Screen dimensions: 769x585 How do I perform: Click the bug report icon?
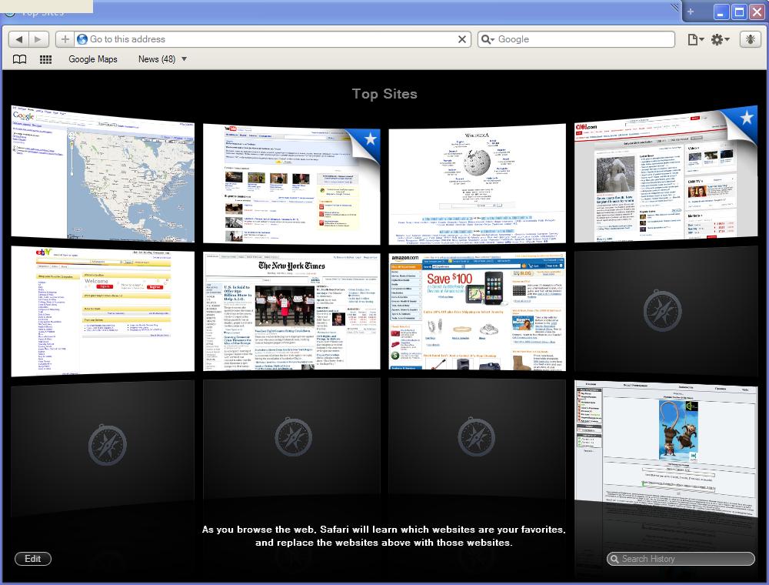click(x=750, y=39)
